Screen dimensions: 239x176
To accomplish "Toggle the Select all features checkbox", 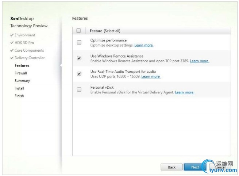I will point(79,31).
